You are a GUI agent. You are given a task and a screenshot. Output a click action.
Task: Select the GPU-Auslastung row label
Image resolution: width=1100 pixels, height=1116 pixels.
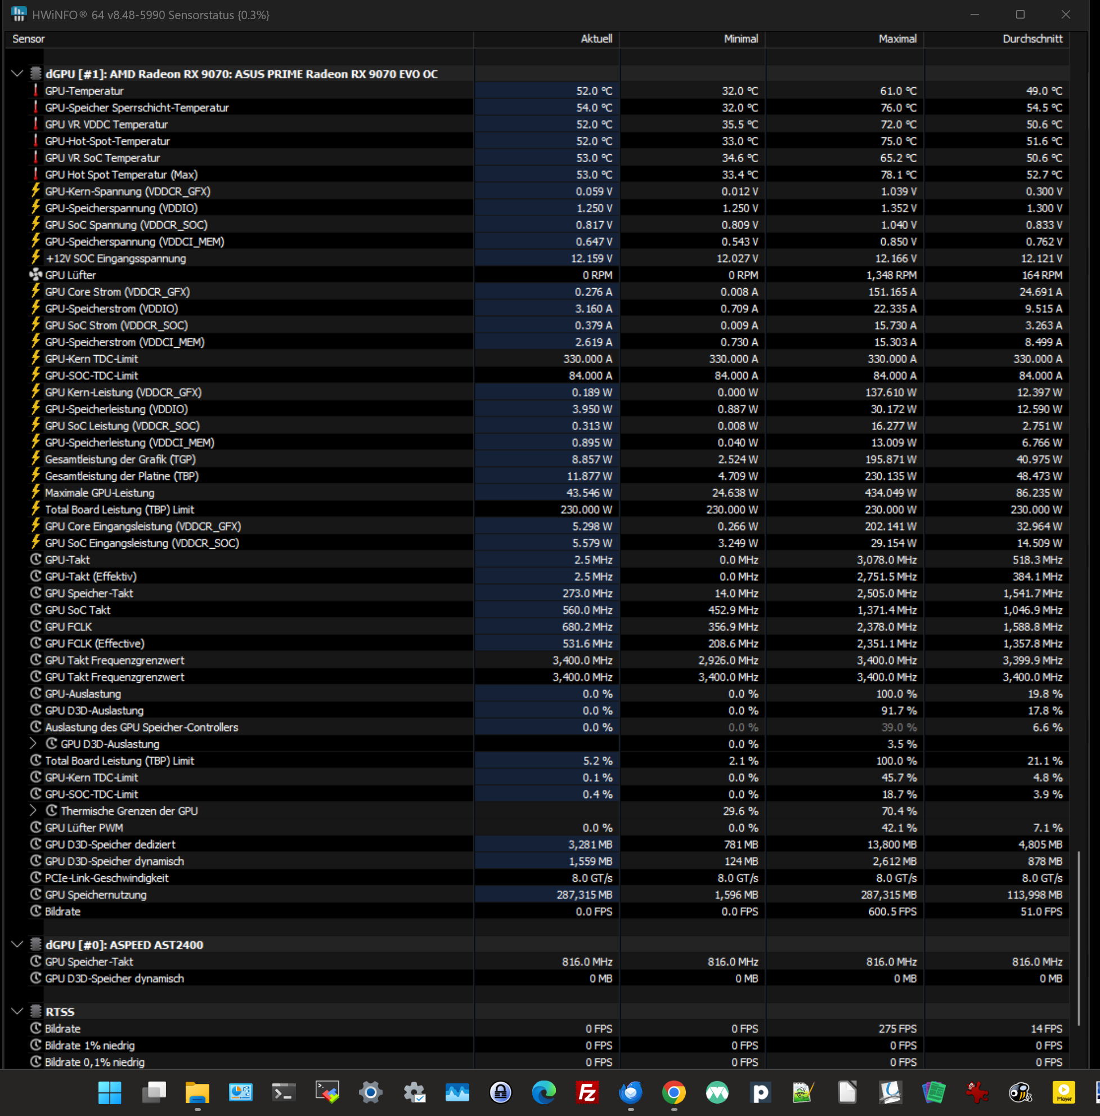pos(83,694)
